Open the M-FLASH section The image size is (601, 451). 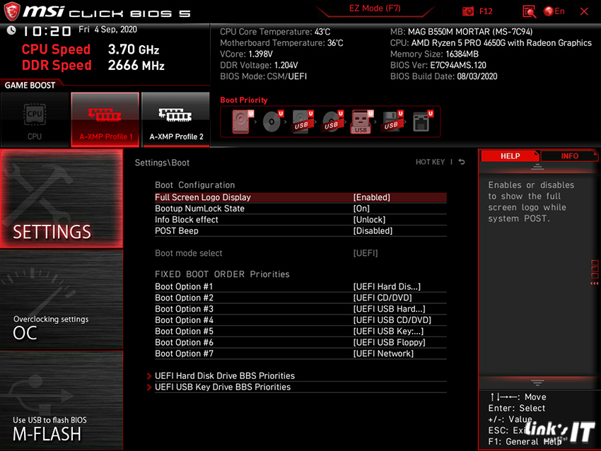[62, 400]
